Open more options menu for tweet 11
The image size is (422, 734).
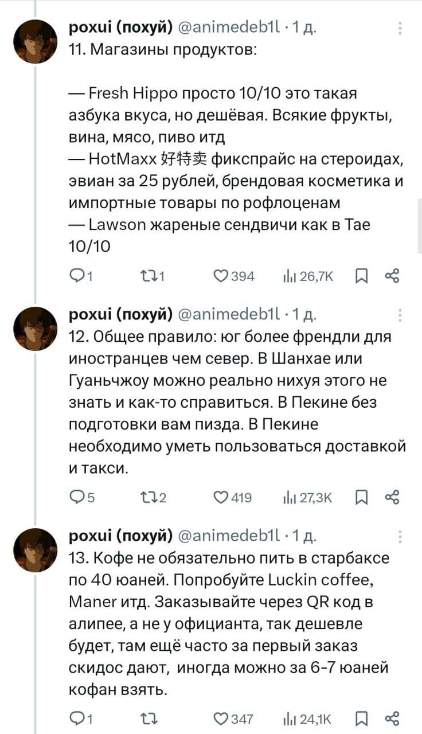(400, 28)
